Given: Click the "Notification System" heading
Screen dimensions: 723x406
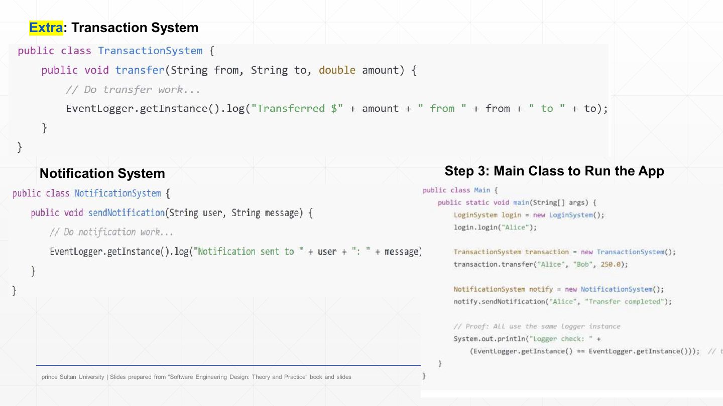Looking at the screenshot, I should point(102,173).
